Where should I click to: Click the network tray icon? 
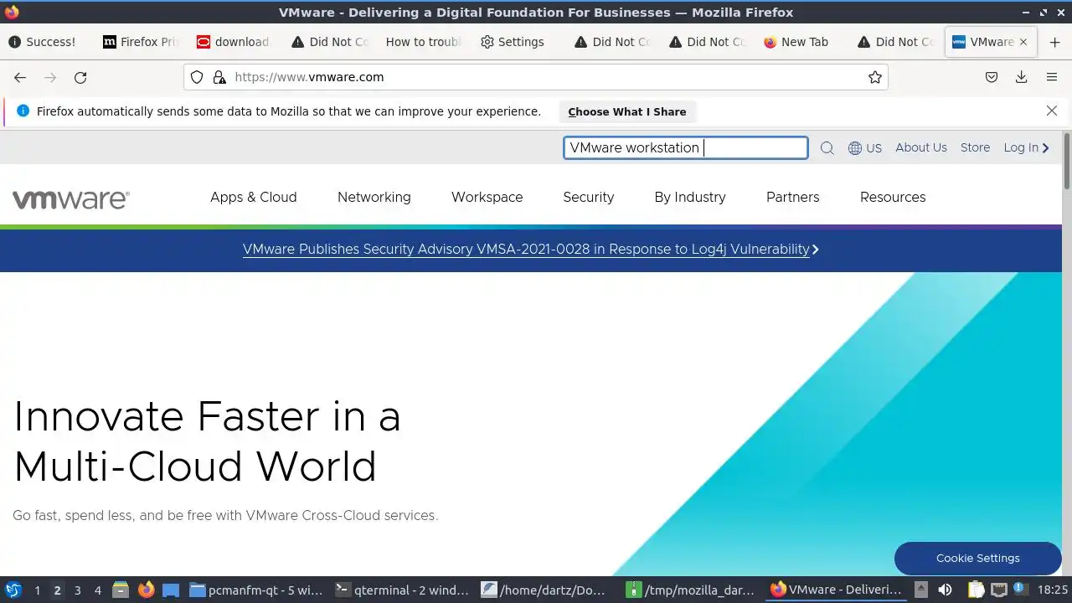(999, 590)
